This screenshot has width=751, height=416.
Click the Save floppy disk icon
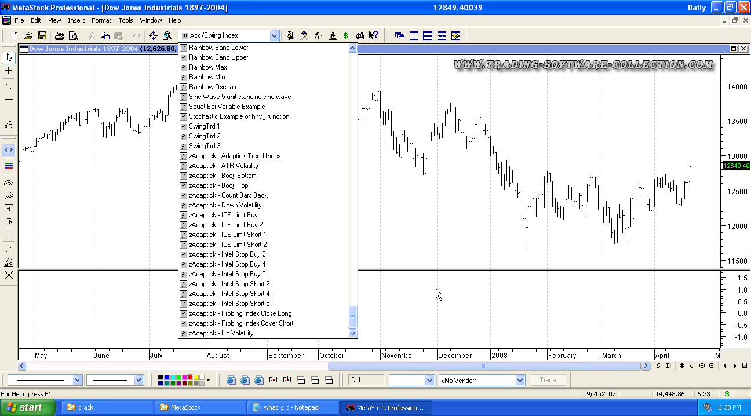42,36
